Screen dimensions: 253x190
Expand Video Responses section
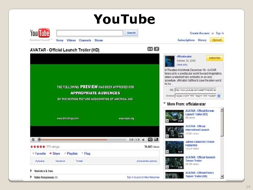44,177
